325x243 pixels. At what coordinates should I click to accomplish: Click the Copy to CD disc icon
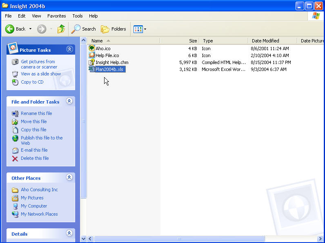[15, 82]
